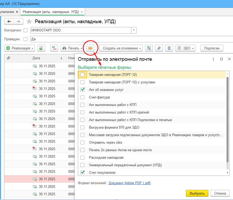Click the document list report icon
Image resolution: width=233 pixels, height=200 pixels.
click(169, 48)
